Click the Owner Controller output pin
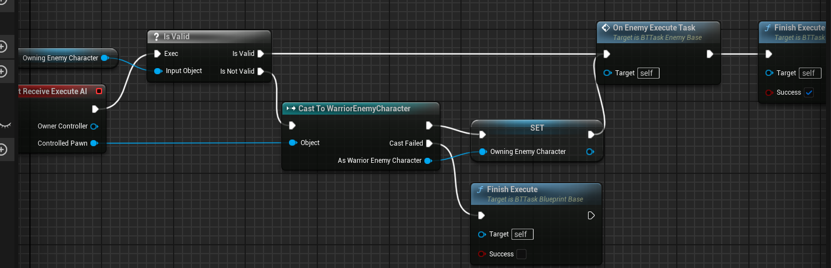Viewport: 831px width, 268px height. click(94, 126)
